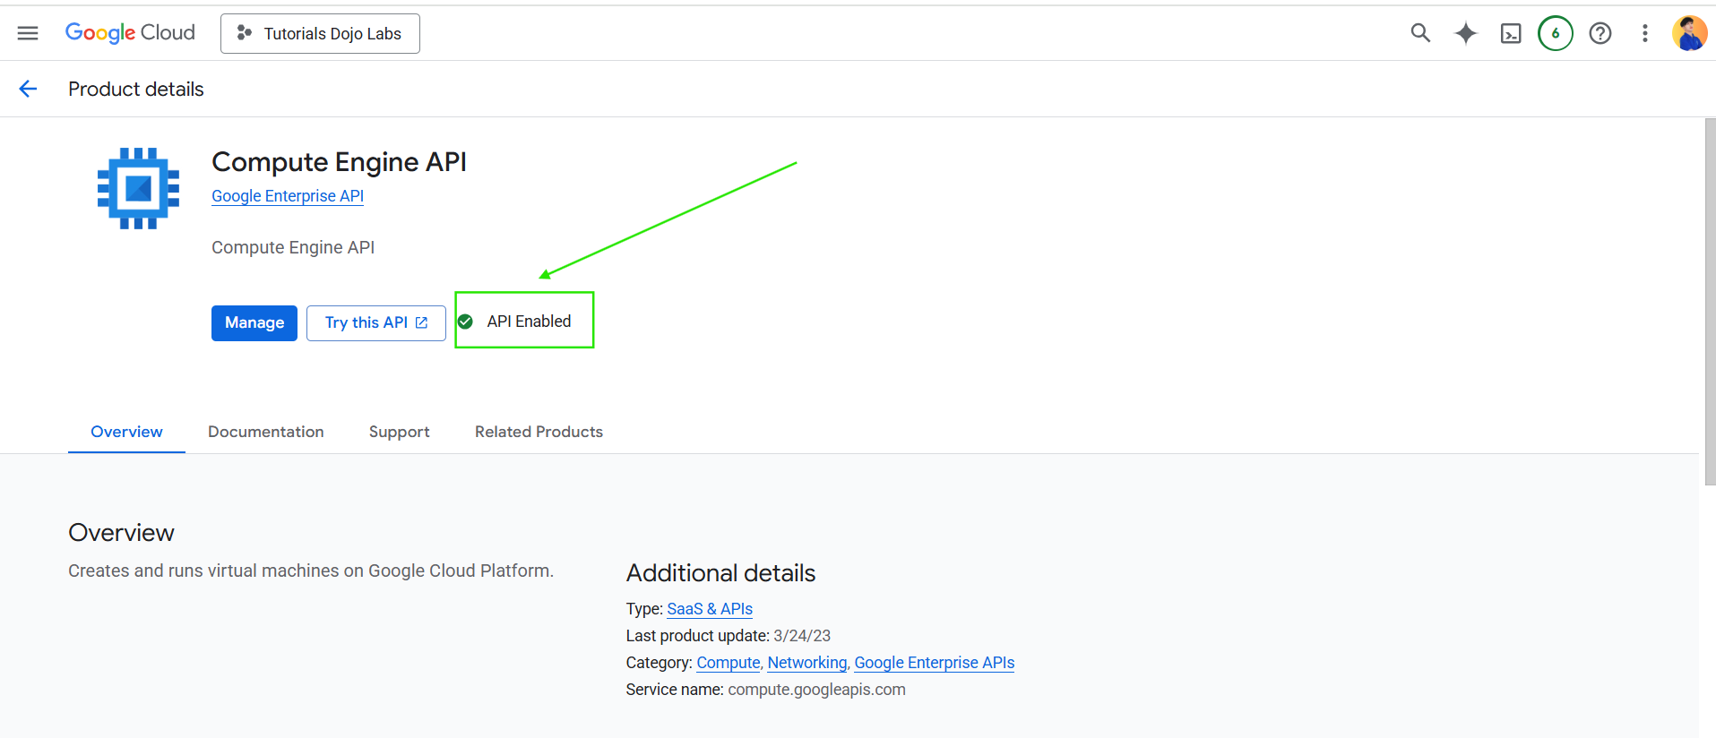Screen dimensions: 1716x738
Task: Open the Google Enterprise API link under the title
Action: coord(288,196)
